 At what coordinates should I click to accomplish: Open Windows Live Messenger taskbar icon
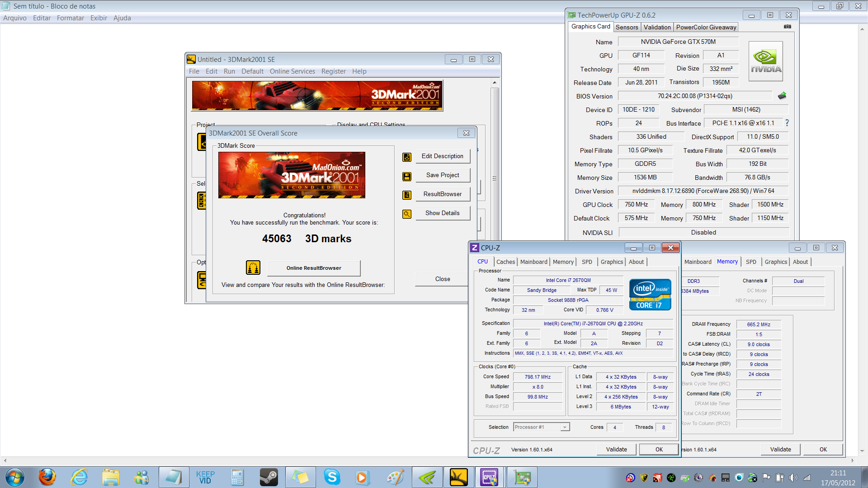[x=142, y=477]
